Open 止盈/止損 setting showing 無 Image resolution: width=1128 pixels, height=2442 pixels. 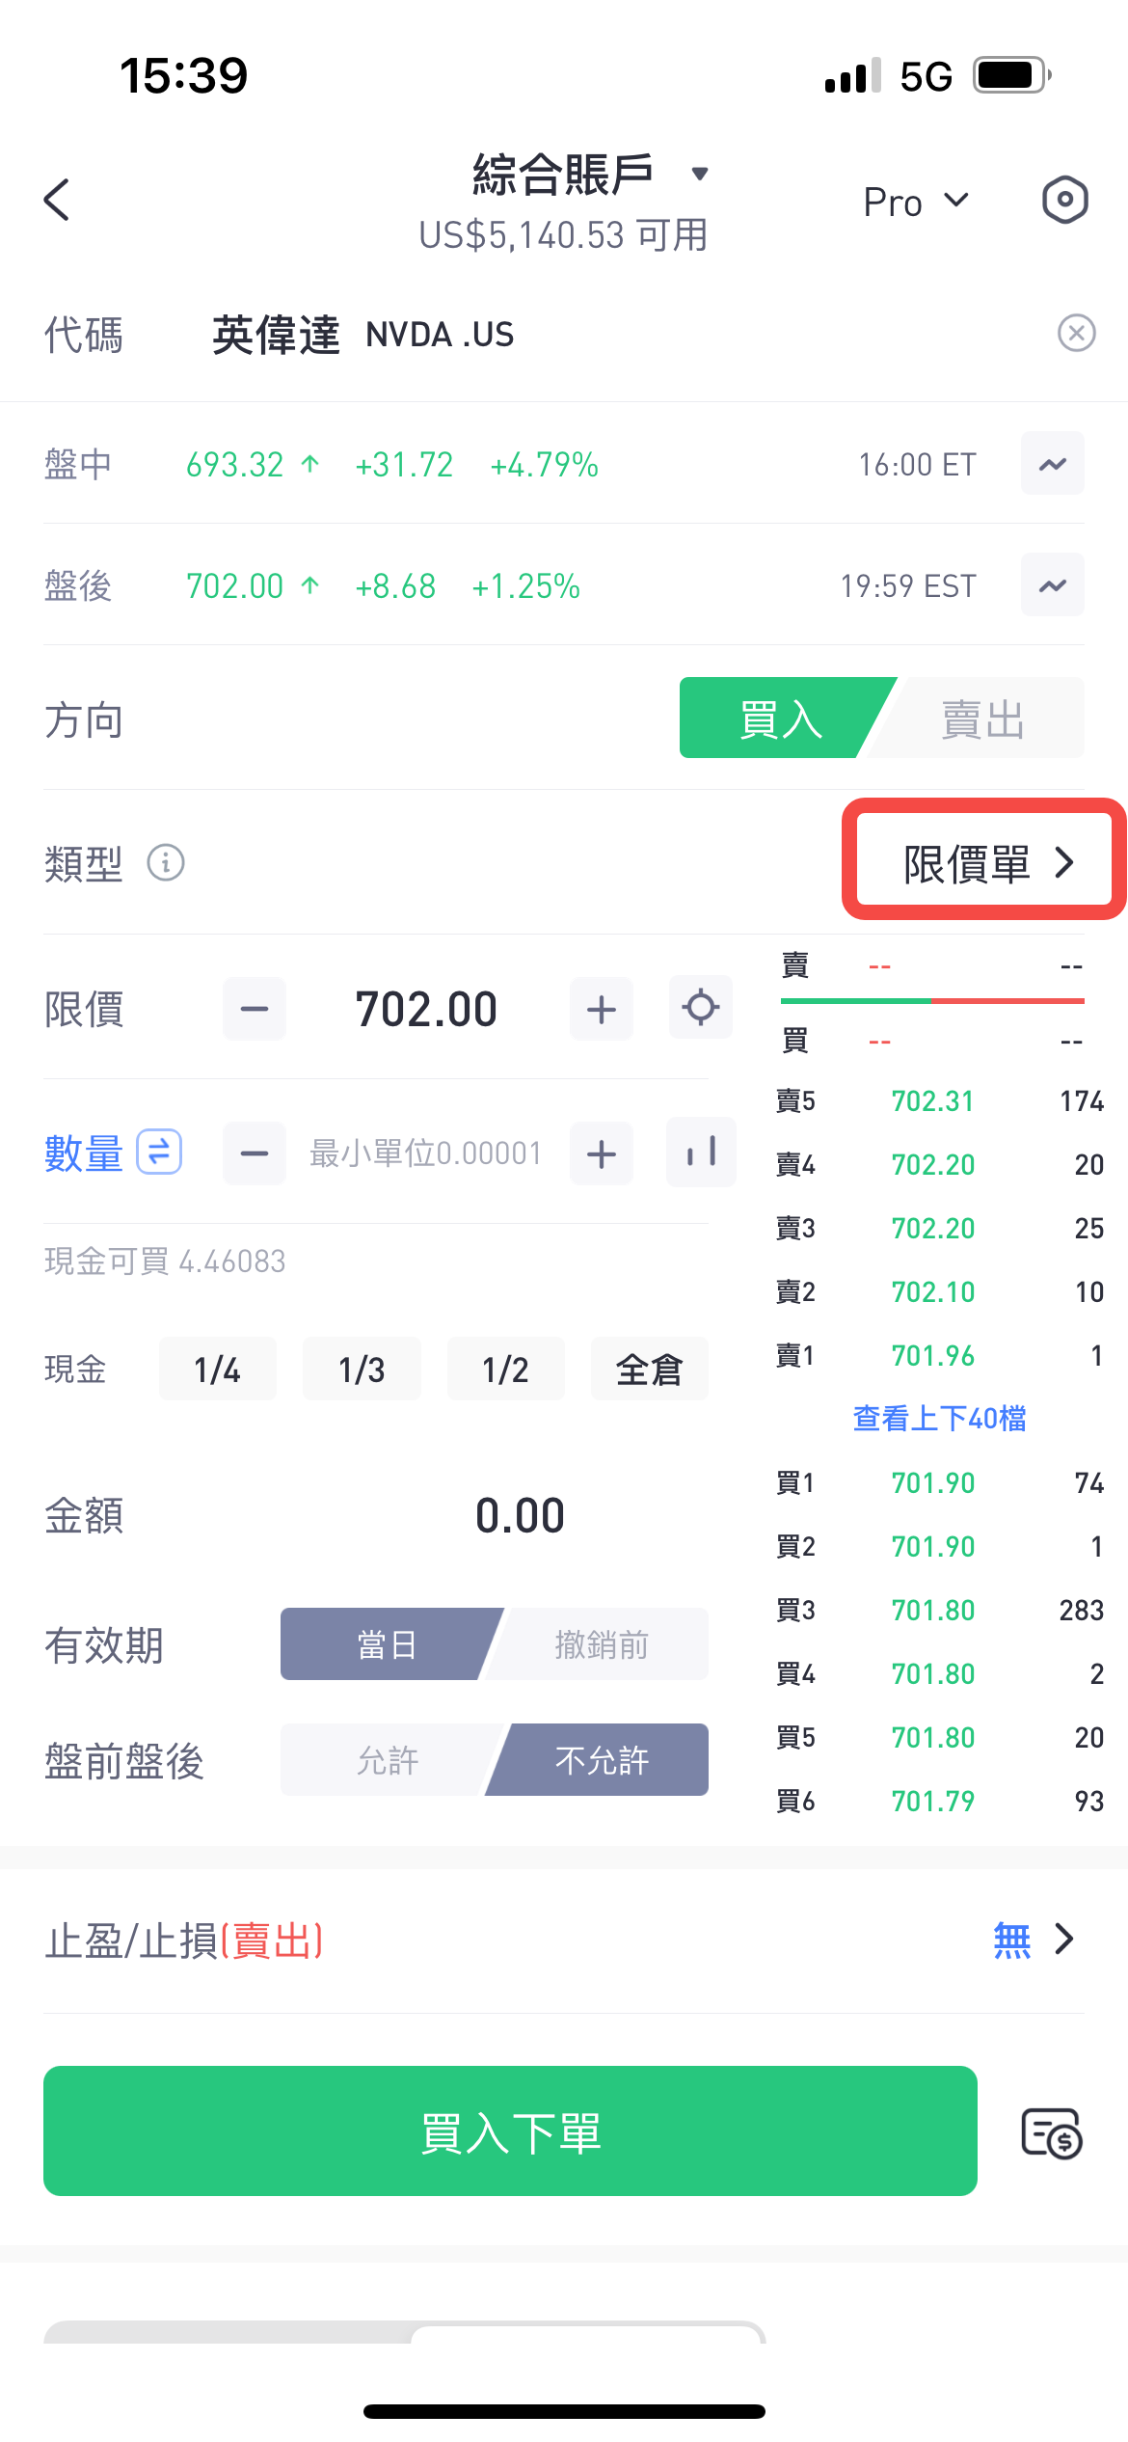[1034, 1940]
